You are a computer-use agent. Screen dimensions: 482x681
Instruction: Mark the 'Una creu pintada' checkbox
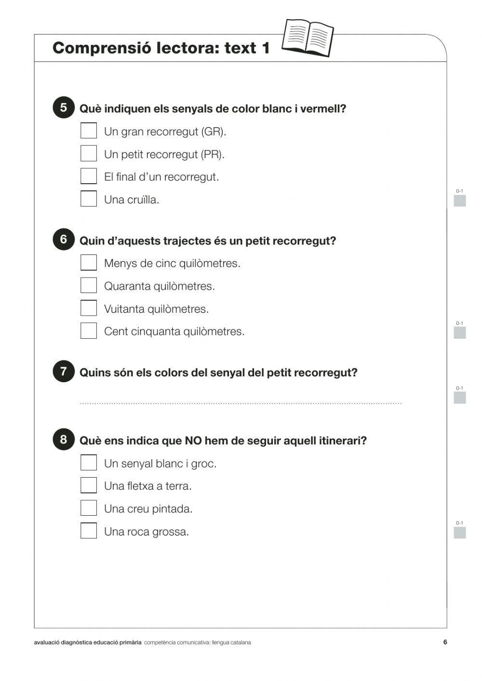click(89, 507)
